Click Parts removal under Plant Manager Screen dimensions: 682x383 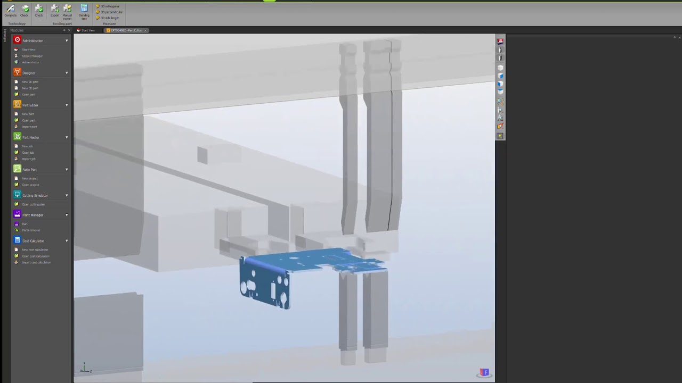coord(31,230)
